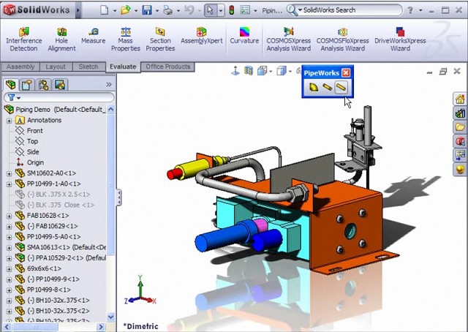The image size is (468, 332).
Task: Open the View Orientation icon
Action: (262, 71)
